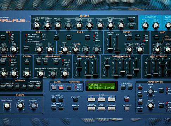Cycle the Arpeggiator Mode selector

tap(161, 91)
